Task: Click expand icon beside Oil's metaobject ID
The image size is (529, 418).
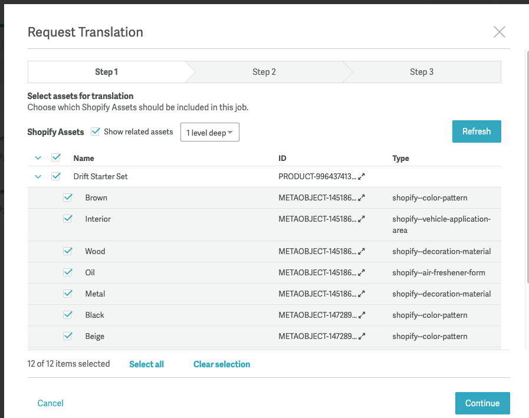Action: (362, 273)
